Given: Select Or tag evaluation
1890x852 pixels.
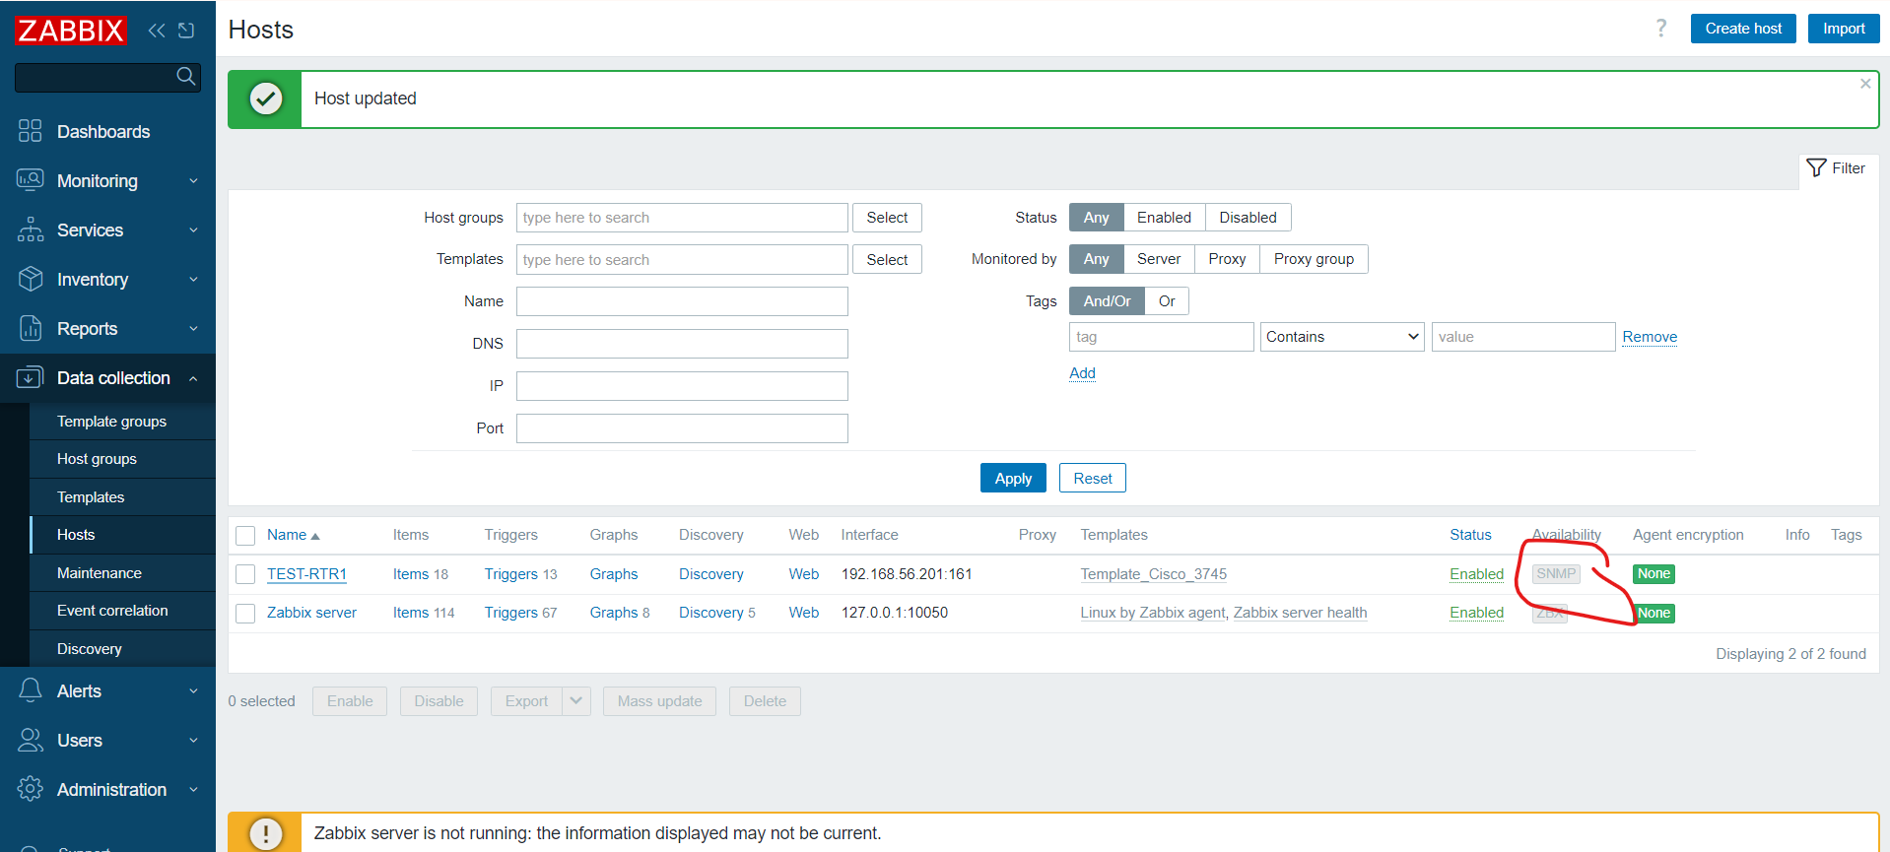Looking at the screenshot, I should pyautogui.click(x=1167, y=301).
